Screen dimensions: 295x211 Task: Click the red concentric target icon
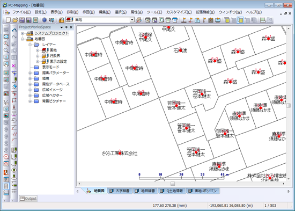pyautogui.click(x=6, y=164)
